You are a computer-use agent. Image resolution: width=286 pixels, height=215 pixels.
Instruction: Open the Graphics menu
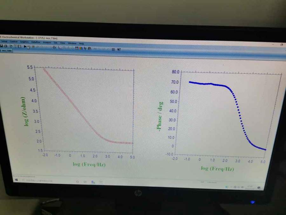click(24, 42)
